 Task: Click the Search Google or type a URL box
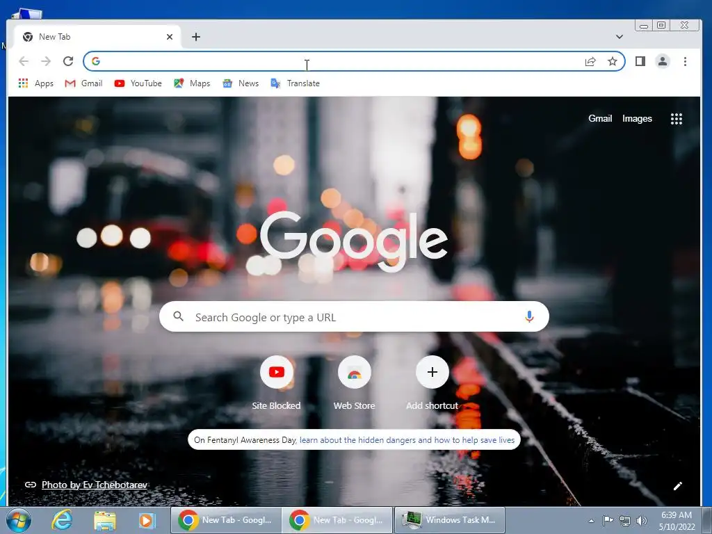coord(354,316)
